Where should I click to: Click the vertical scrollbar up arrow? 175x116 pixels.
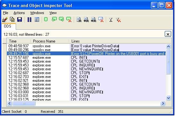[168, 46]
